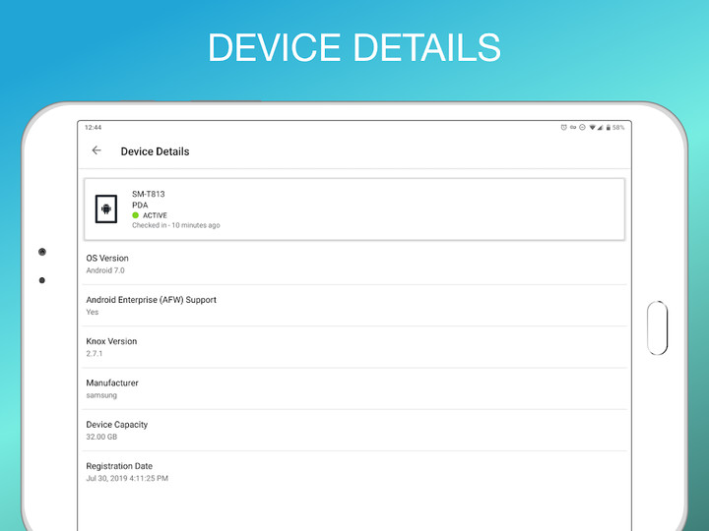Tap the Device Capacity 32.00 GB row

354,430
